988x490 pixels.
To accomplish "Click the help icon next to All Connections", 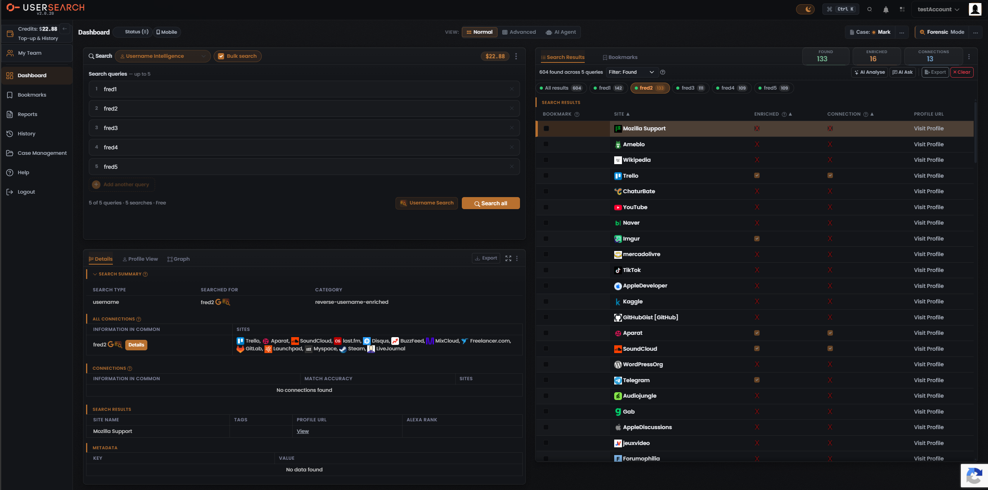I will click(139, 319).
